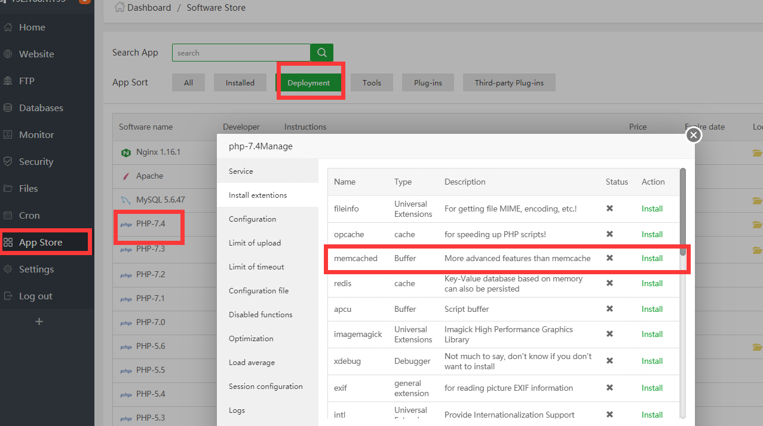Click the Search App input field
The width and height of the screenshot is (763, 426).
(241, 53)
